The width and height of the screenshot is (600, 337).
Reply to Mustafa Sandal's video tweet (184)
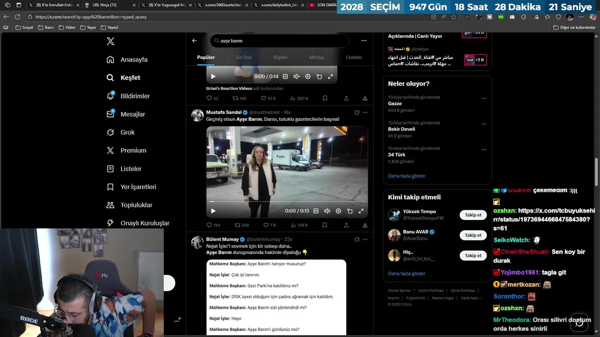point(213,225)
